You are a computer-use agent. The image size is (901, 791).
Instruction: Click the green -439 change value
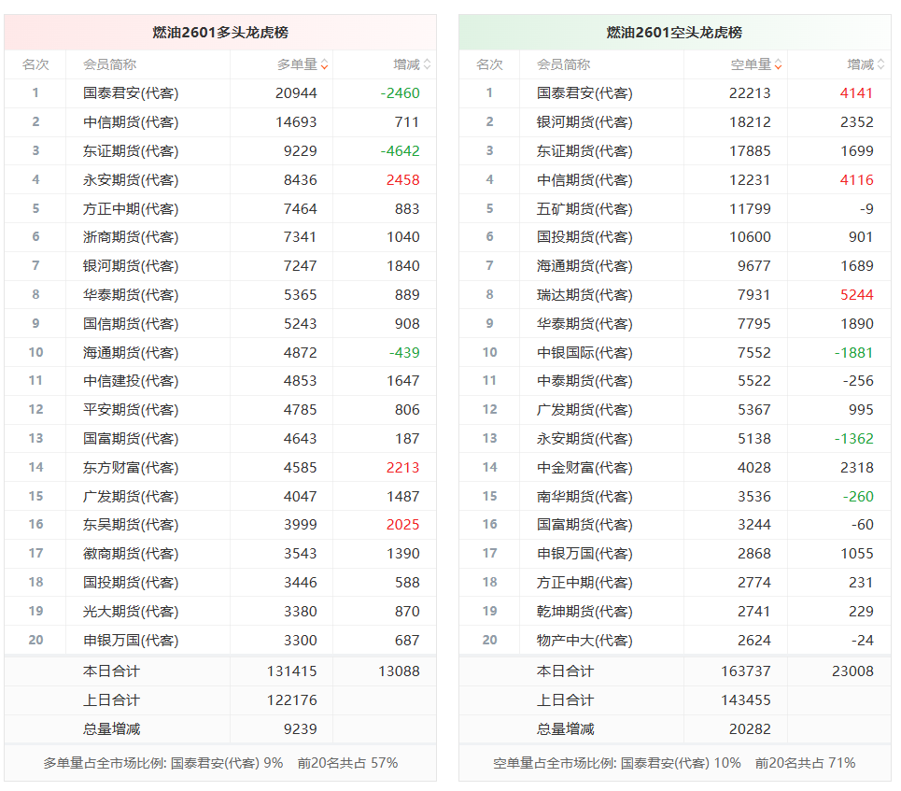tap(404, 352)
